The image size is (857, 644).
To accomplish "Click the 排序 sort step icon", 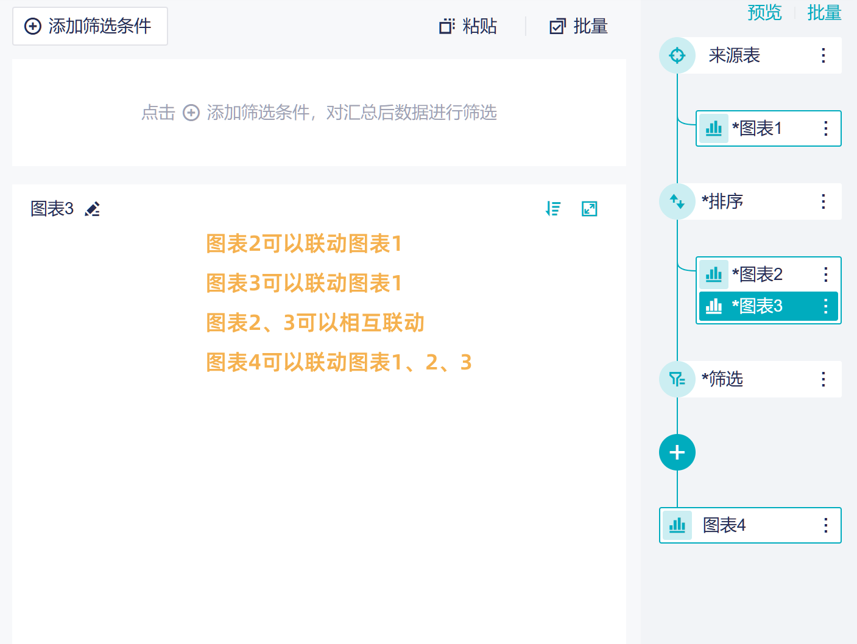I will [x=677, y=201].
